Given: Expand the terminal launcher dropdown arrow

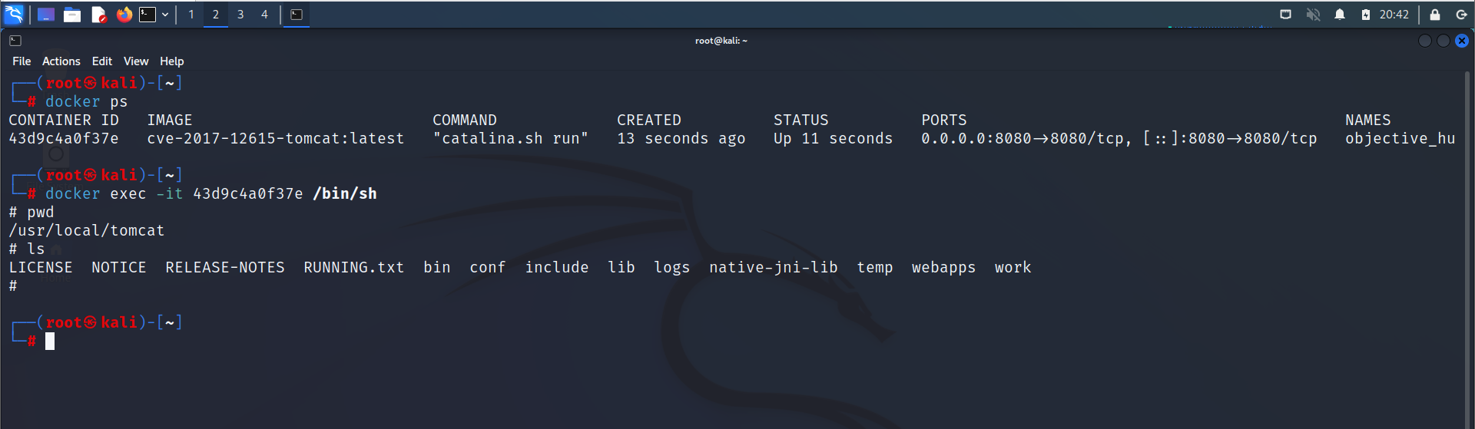Looking at the screenshot, I should click(165, 15).
